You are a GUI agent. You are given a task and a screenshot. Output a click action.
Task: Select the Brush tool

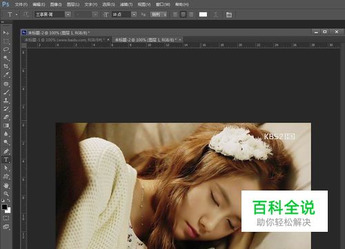pyautogui.click(x=6, y=92)
